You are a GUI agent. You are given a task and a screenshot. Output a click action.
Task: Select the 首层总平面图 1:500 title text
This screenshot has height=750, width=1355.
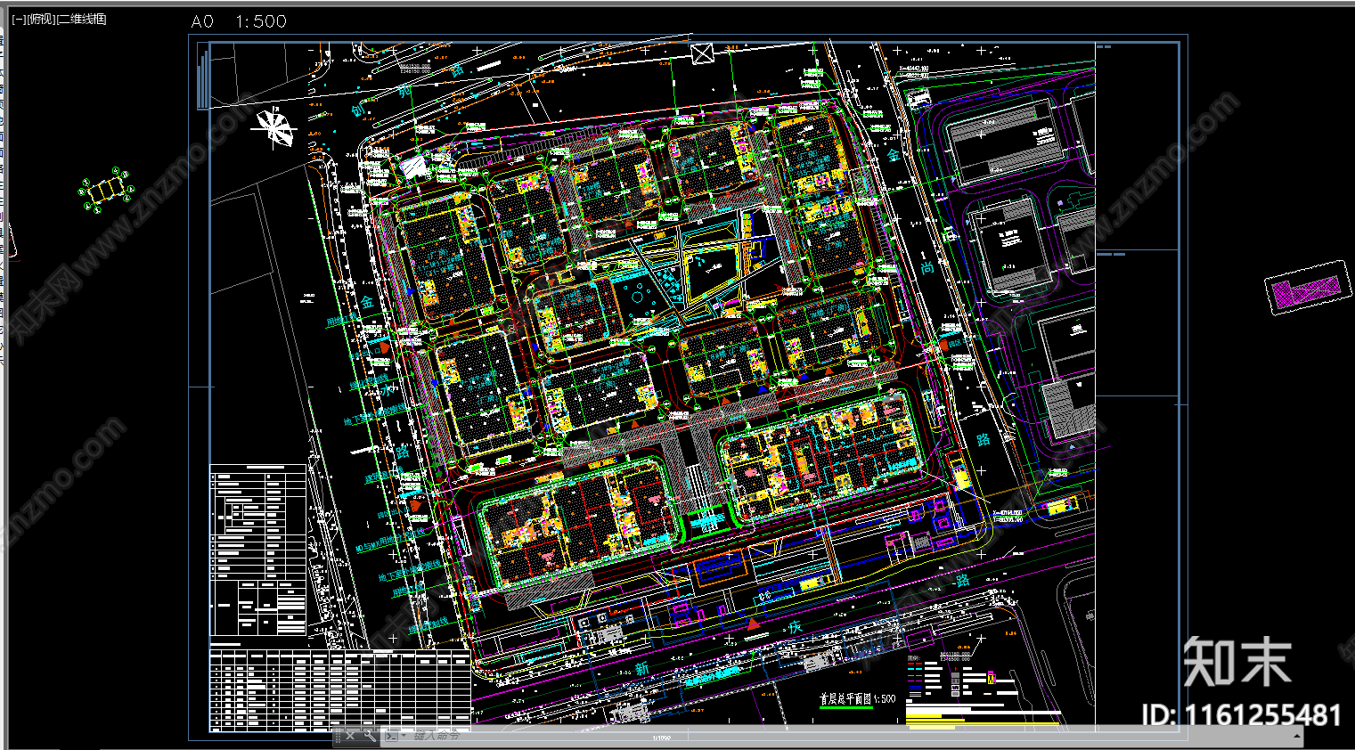click(x=857, y=699)
